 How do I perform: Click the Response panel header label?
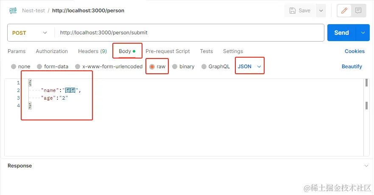tap(20, 166)
